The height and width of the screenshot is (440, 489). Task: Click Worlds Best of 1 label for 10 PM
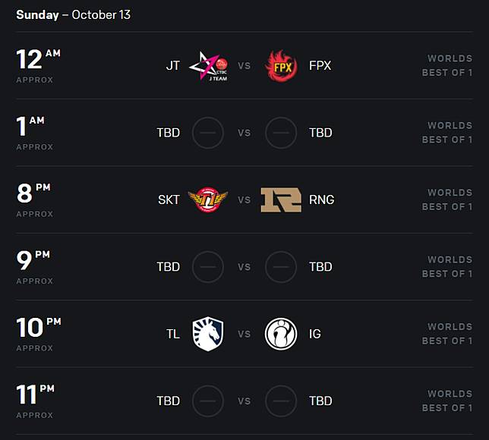447,334
